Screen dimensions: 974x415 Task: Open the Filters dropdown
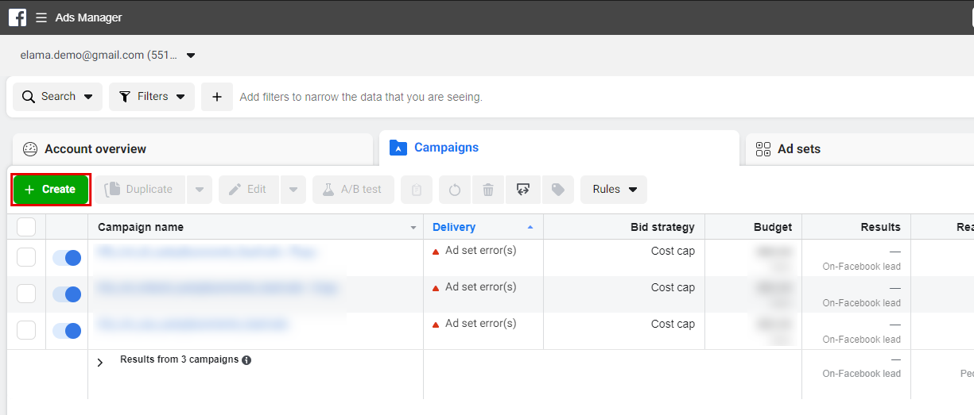[x=152, y=97]
